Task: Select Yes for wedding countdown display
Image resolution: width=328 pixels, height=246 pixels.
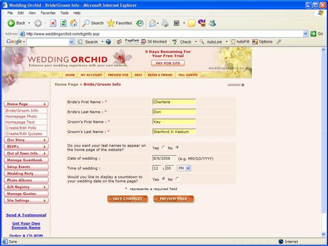Action: click(163, 179)
